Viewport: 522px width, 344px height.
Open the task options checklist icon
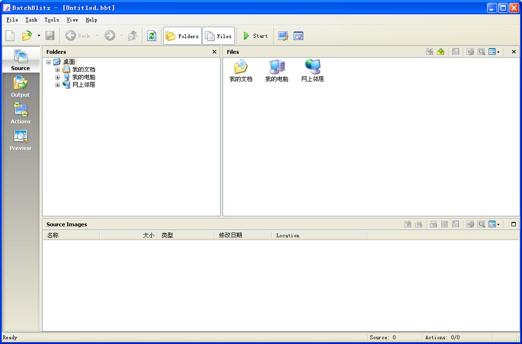[x=298, y=36]
